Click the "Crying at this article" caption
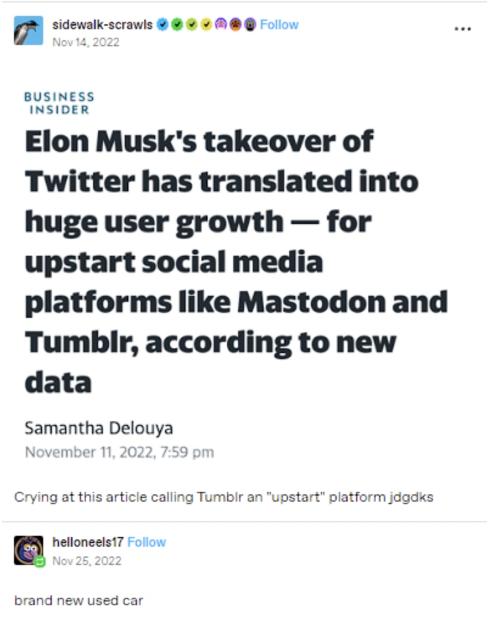487x621 pixels. point(223,496)
